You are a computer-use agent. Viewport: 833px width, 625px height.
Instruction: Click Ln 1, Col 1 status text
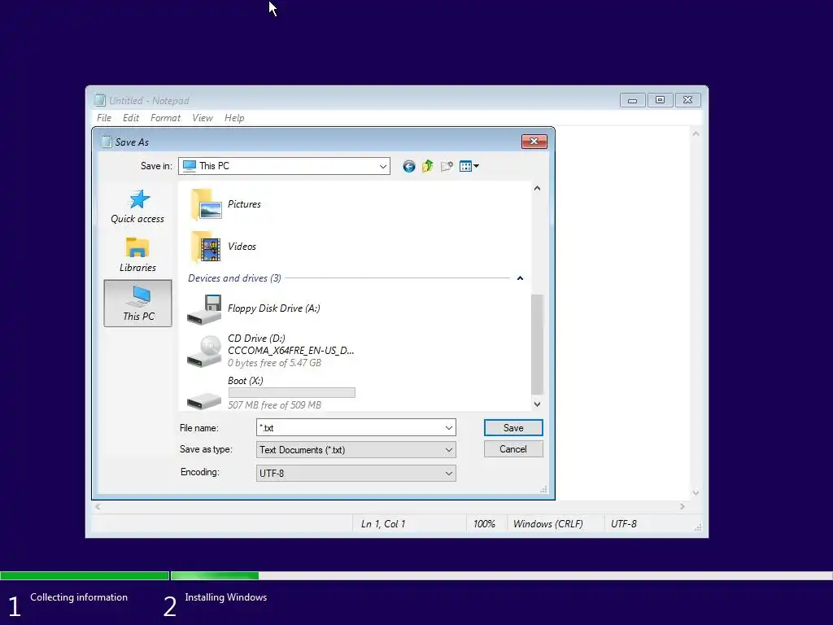[x=383, y=524]
